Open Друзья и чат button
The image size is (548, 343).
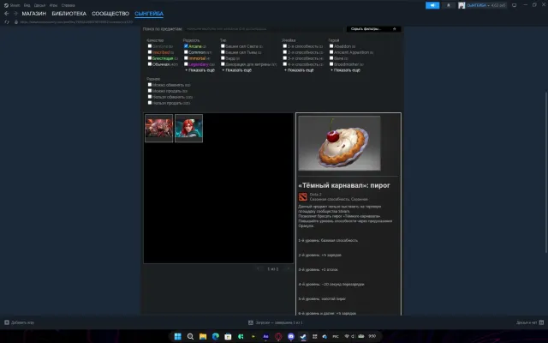click(527, 322)
